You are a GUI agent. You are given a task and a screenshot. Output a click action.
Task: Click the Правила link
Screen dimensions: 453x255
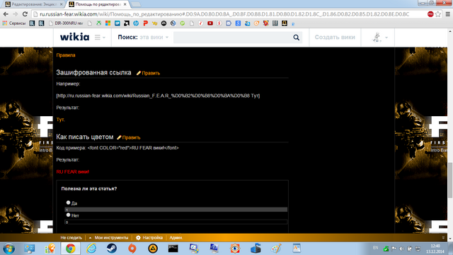point(66,55)
